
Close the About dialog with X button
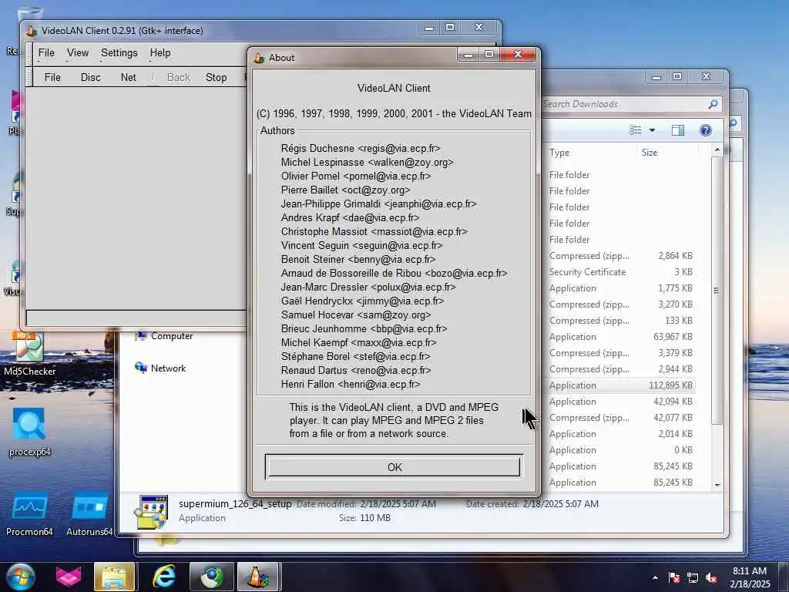pyautogui.click(x=518, y=55)
